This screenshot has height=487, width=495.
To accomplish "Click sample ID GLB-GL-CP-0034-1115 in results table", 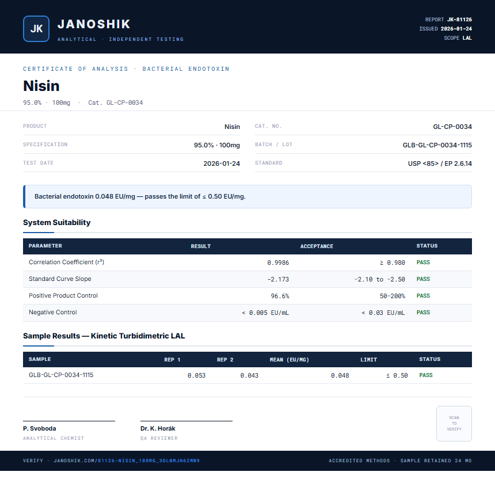I will tap(61, 375).
